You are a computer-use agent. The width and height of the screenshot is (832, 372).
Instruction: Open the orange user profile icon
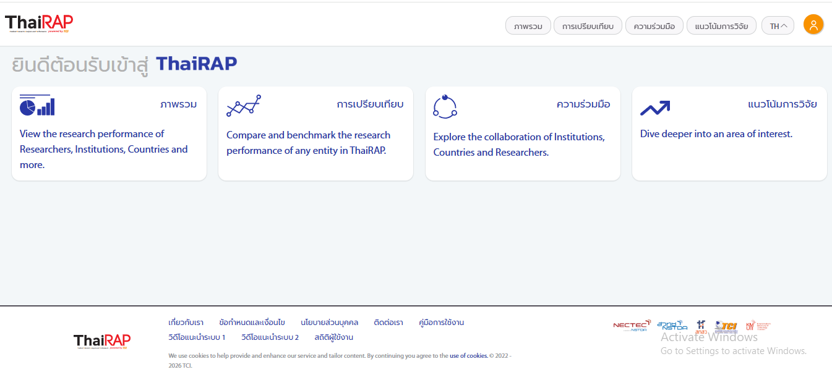(813, 25)
